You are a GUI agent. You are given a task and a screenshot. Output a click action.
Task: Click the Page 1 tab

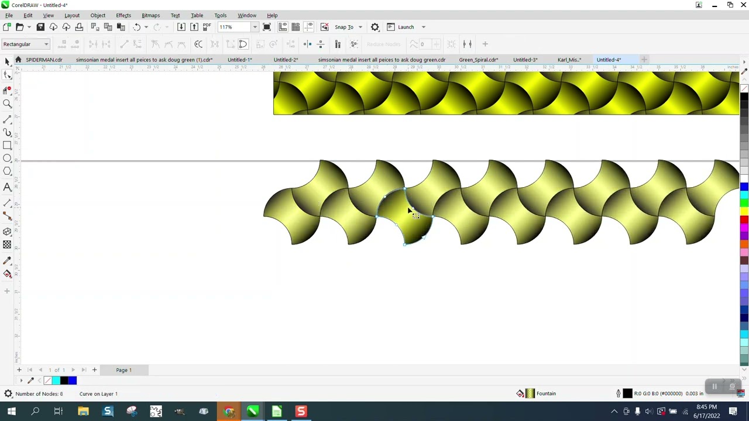click(123, 370)
